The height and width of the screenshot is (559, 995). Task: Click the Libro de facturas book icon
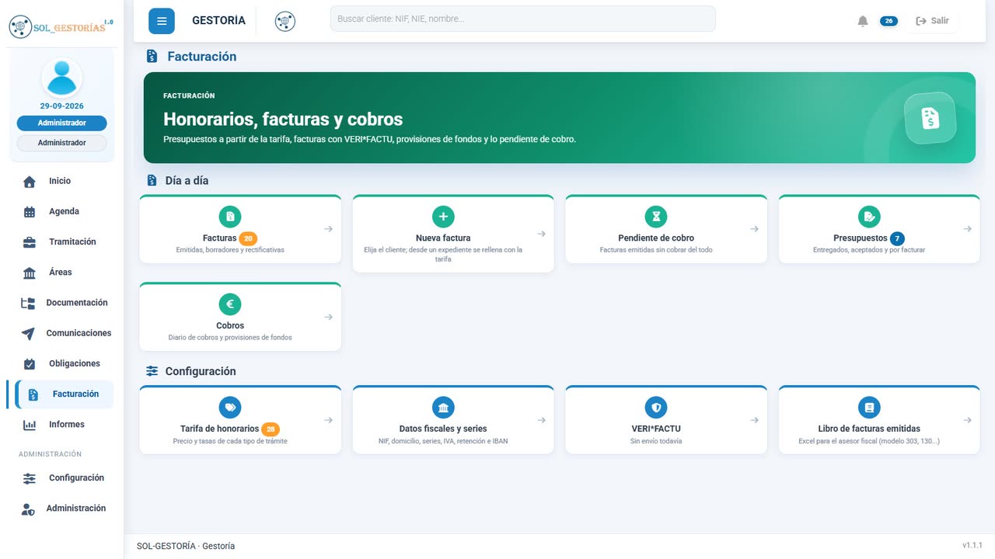pos(869,407)
